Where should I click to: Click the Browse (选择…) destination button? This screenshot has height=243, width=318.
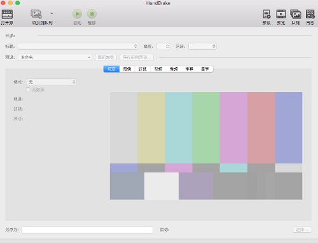pyautogui.click(x=302, y=230)
